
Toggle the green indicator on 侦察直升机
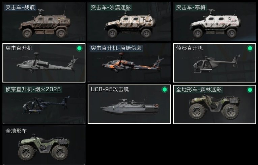click(x=250, y=48)
